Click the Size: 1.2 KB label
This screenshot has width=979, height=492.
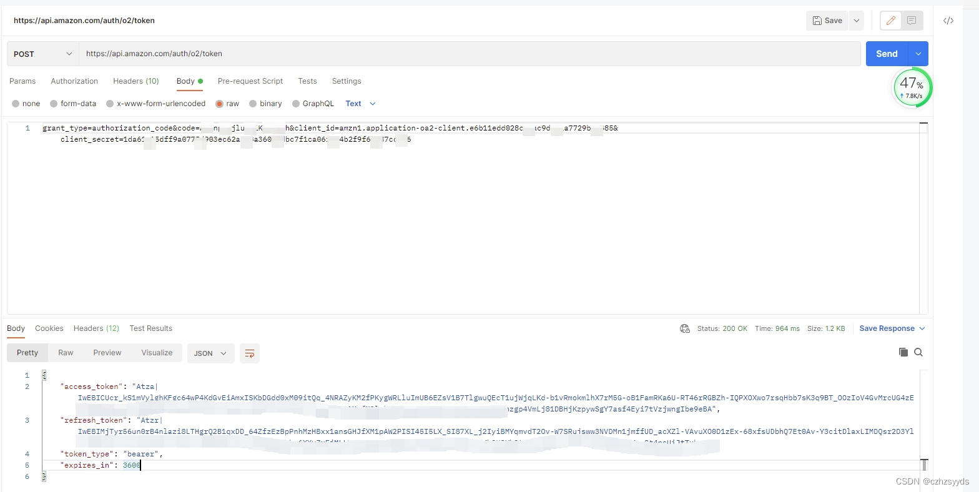(826, 328)
